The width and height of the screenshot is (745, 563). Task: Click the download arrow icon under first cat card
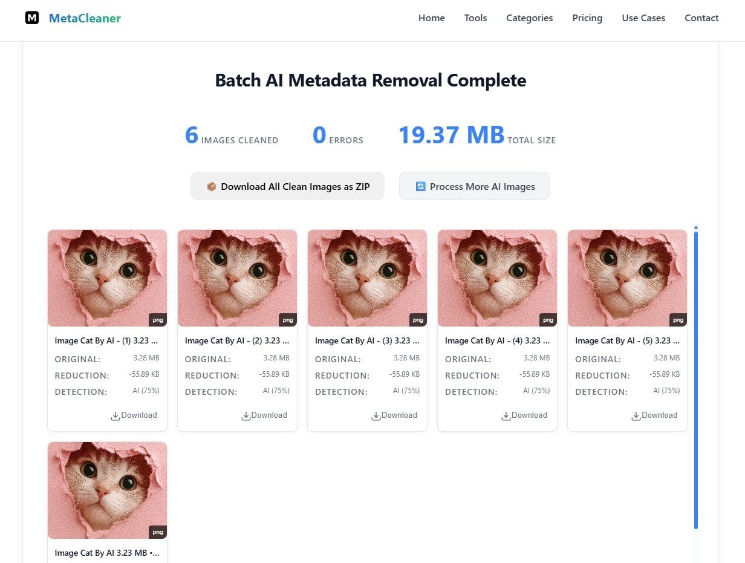pyautogui.click(x=114, y=415)
